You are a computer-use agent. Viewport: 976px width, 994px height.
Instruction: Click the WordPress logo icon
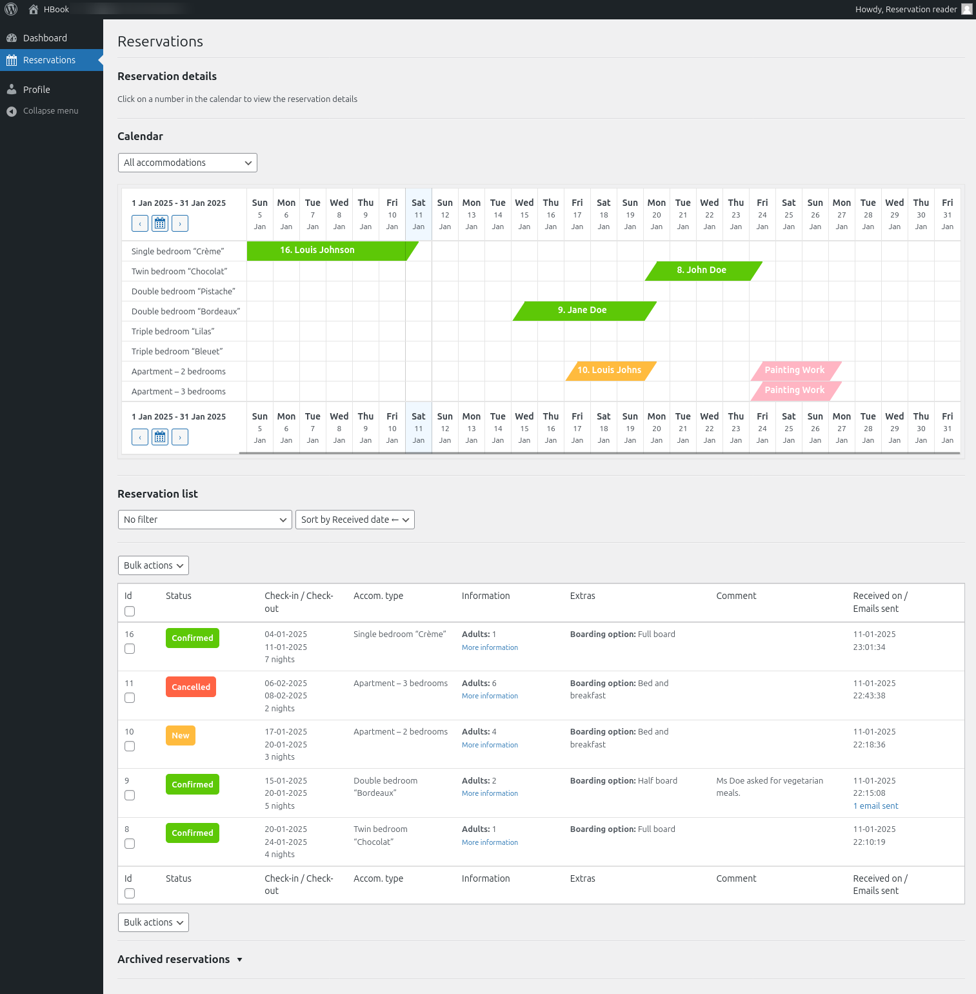11,10
